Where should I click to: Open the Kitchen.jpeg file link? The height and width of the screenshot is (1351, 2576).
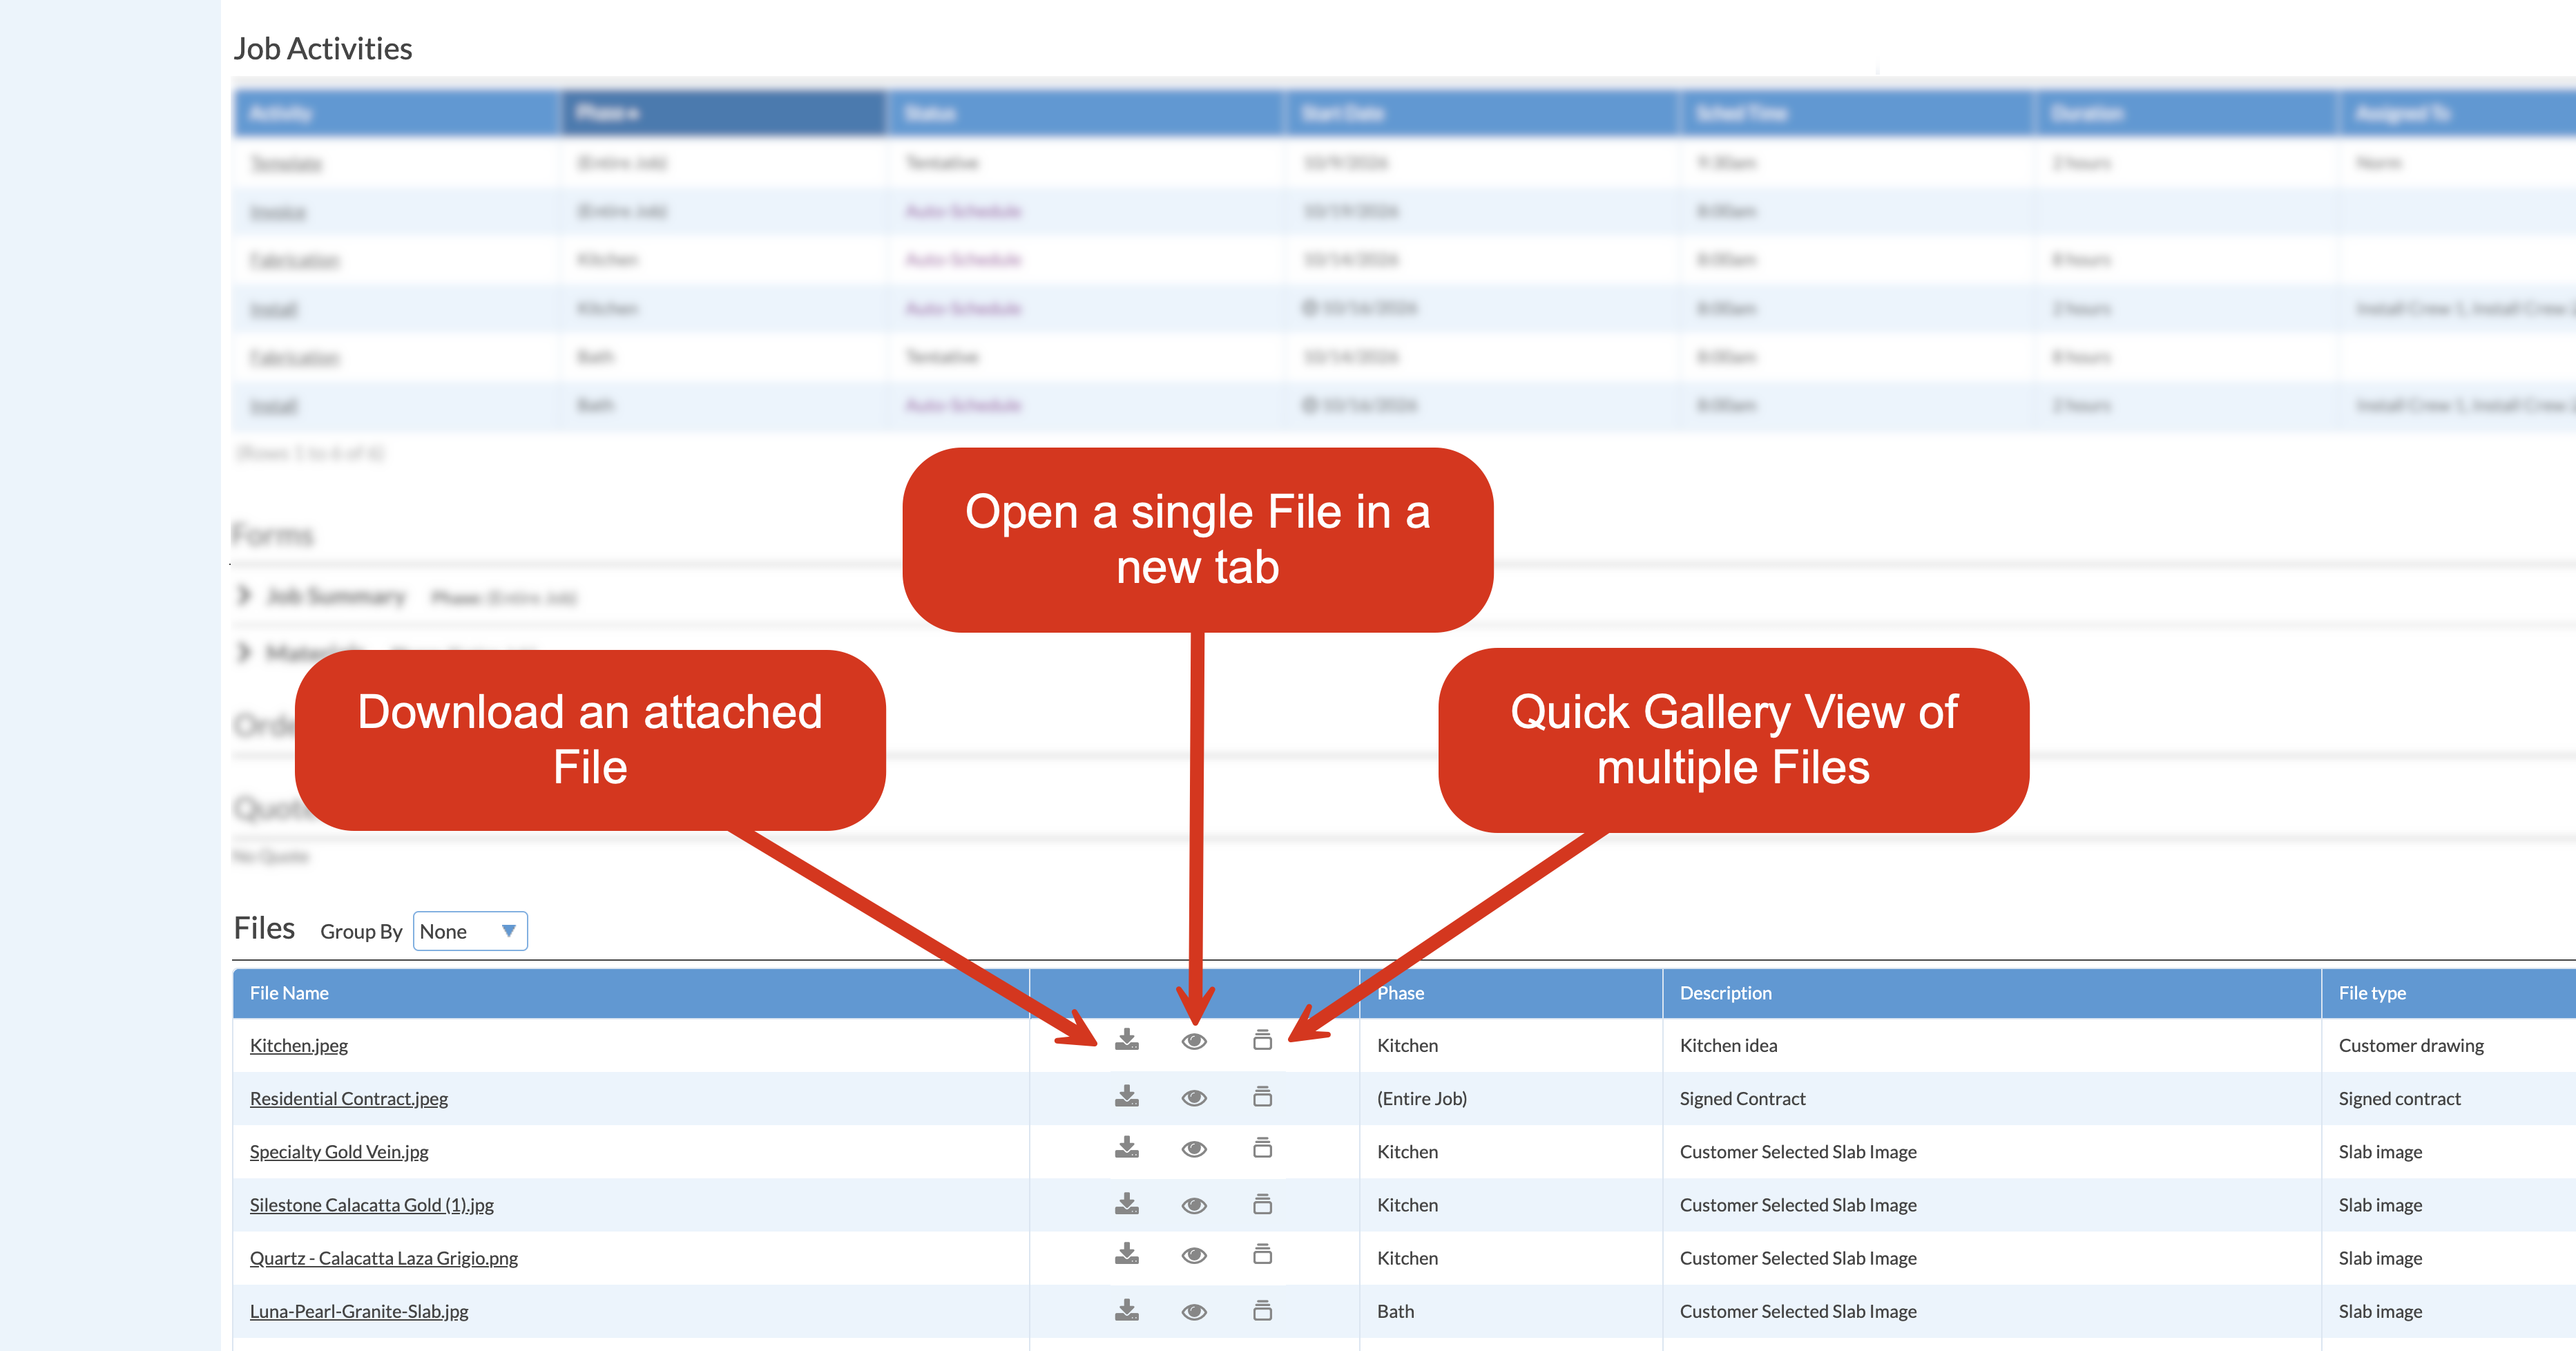(299, 1045)
